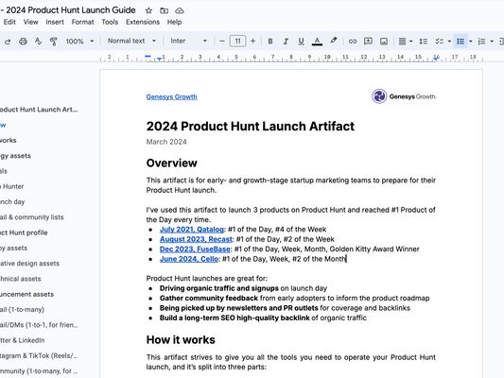Open the Normal text style dropdown
Viewport: 504px width, 378px height.
click(x=131, y=41)
